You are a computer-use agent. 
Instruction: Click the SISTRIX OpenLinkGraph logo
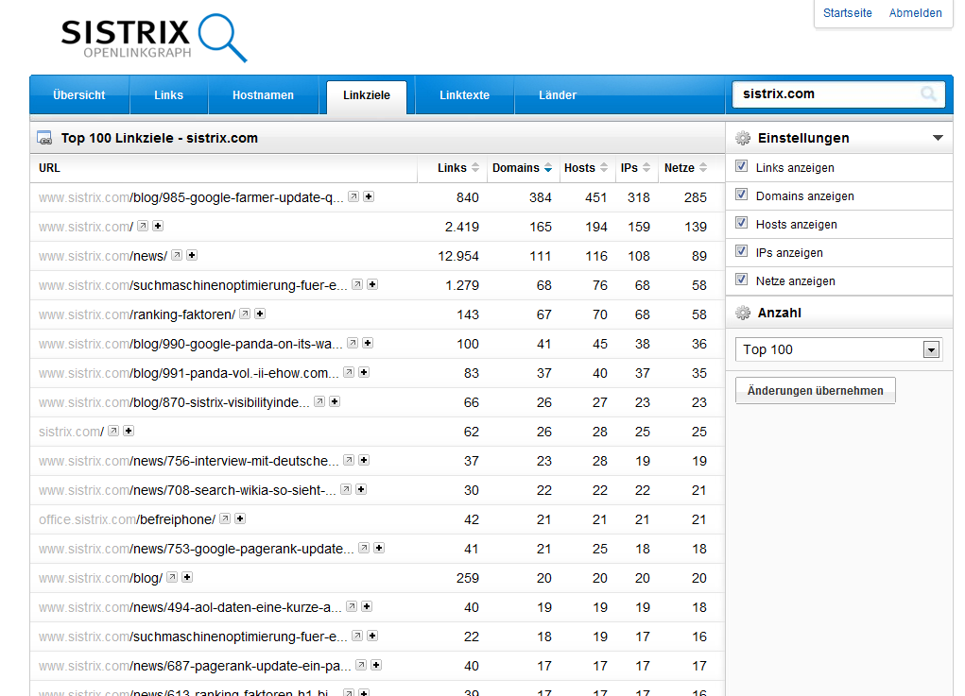click(153, 38)
